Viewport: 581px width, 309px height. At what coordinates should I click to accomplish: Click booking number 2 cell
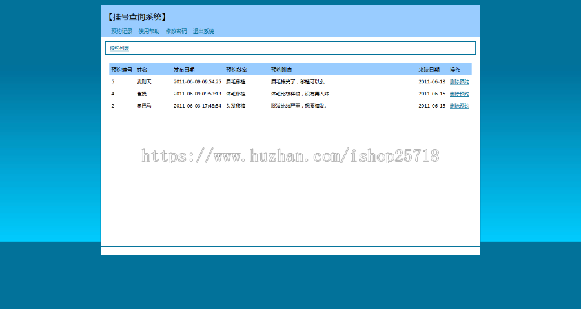coord(112,106)
